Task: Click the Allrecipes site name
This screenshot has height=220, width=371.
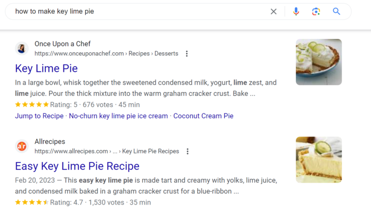Action: click(50, 142)
